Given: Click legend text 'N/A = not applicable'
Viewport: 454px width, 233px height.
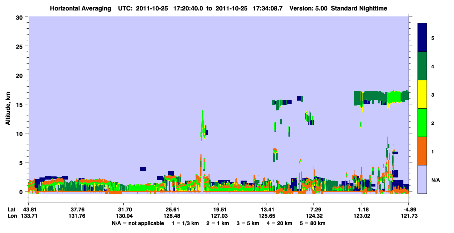Looking at the screenshot, I should pyautogui.click(x=138, y=223).
